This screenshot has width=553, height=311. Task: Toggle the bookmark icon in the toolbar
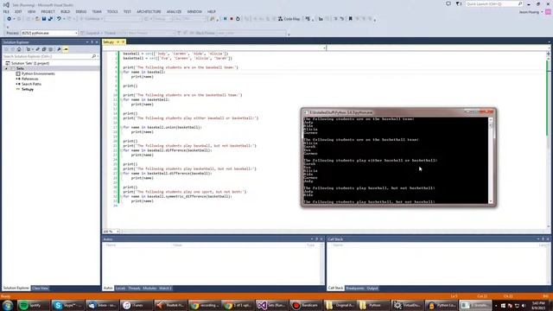tap(350, 19)
